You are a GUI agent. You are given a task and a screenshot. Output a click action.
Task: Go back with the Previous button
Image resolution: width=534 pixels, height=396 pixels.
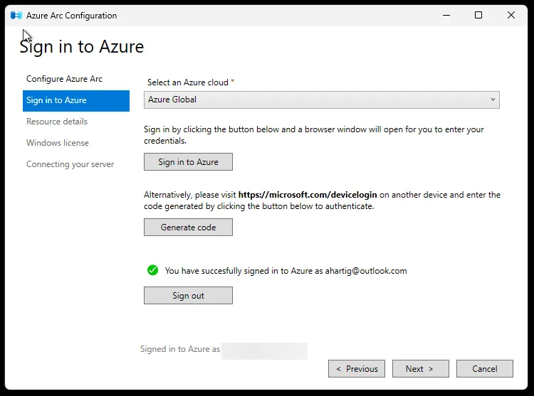click(357, 369)
